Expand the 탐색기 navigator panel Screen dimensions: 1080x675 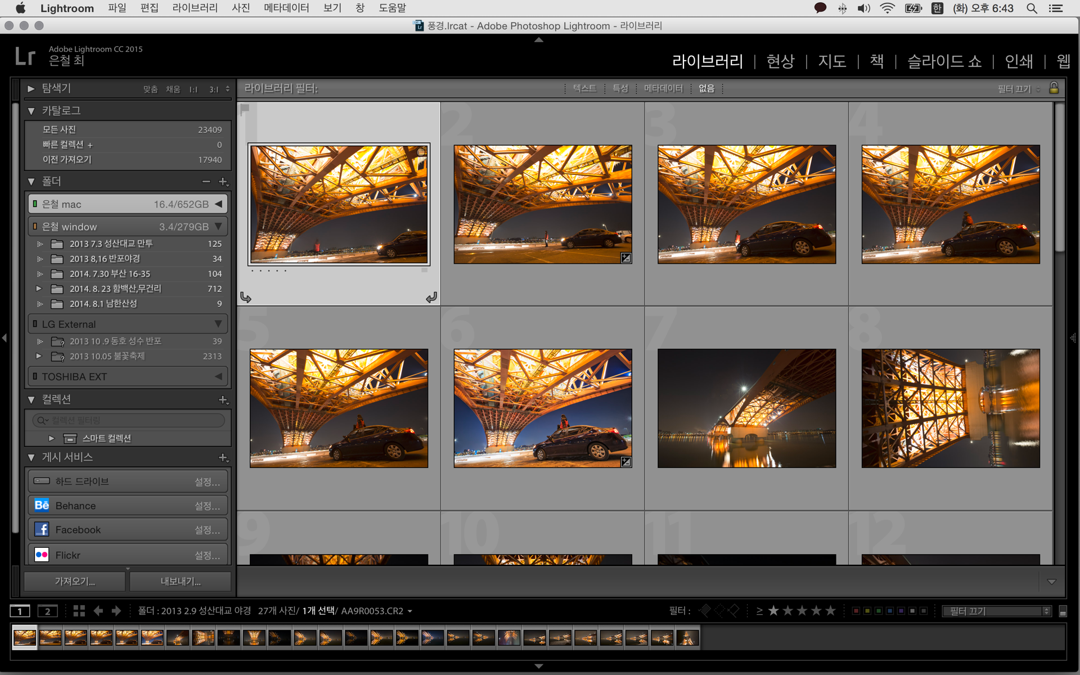(x=31, y=88)
